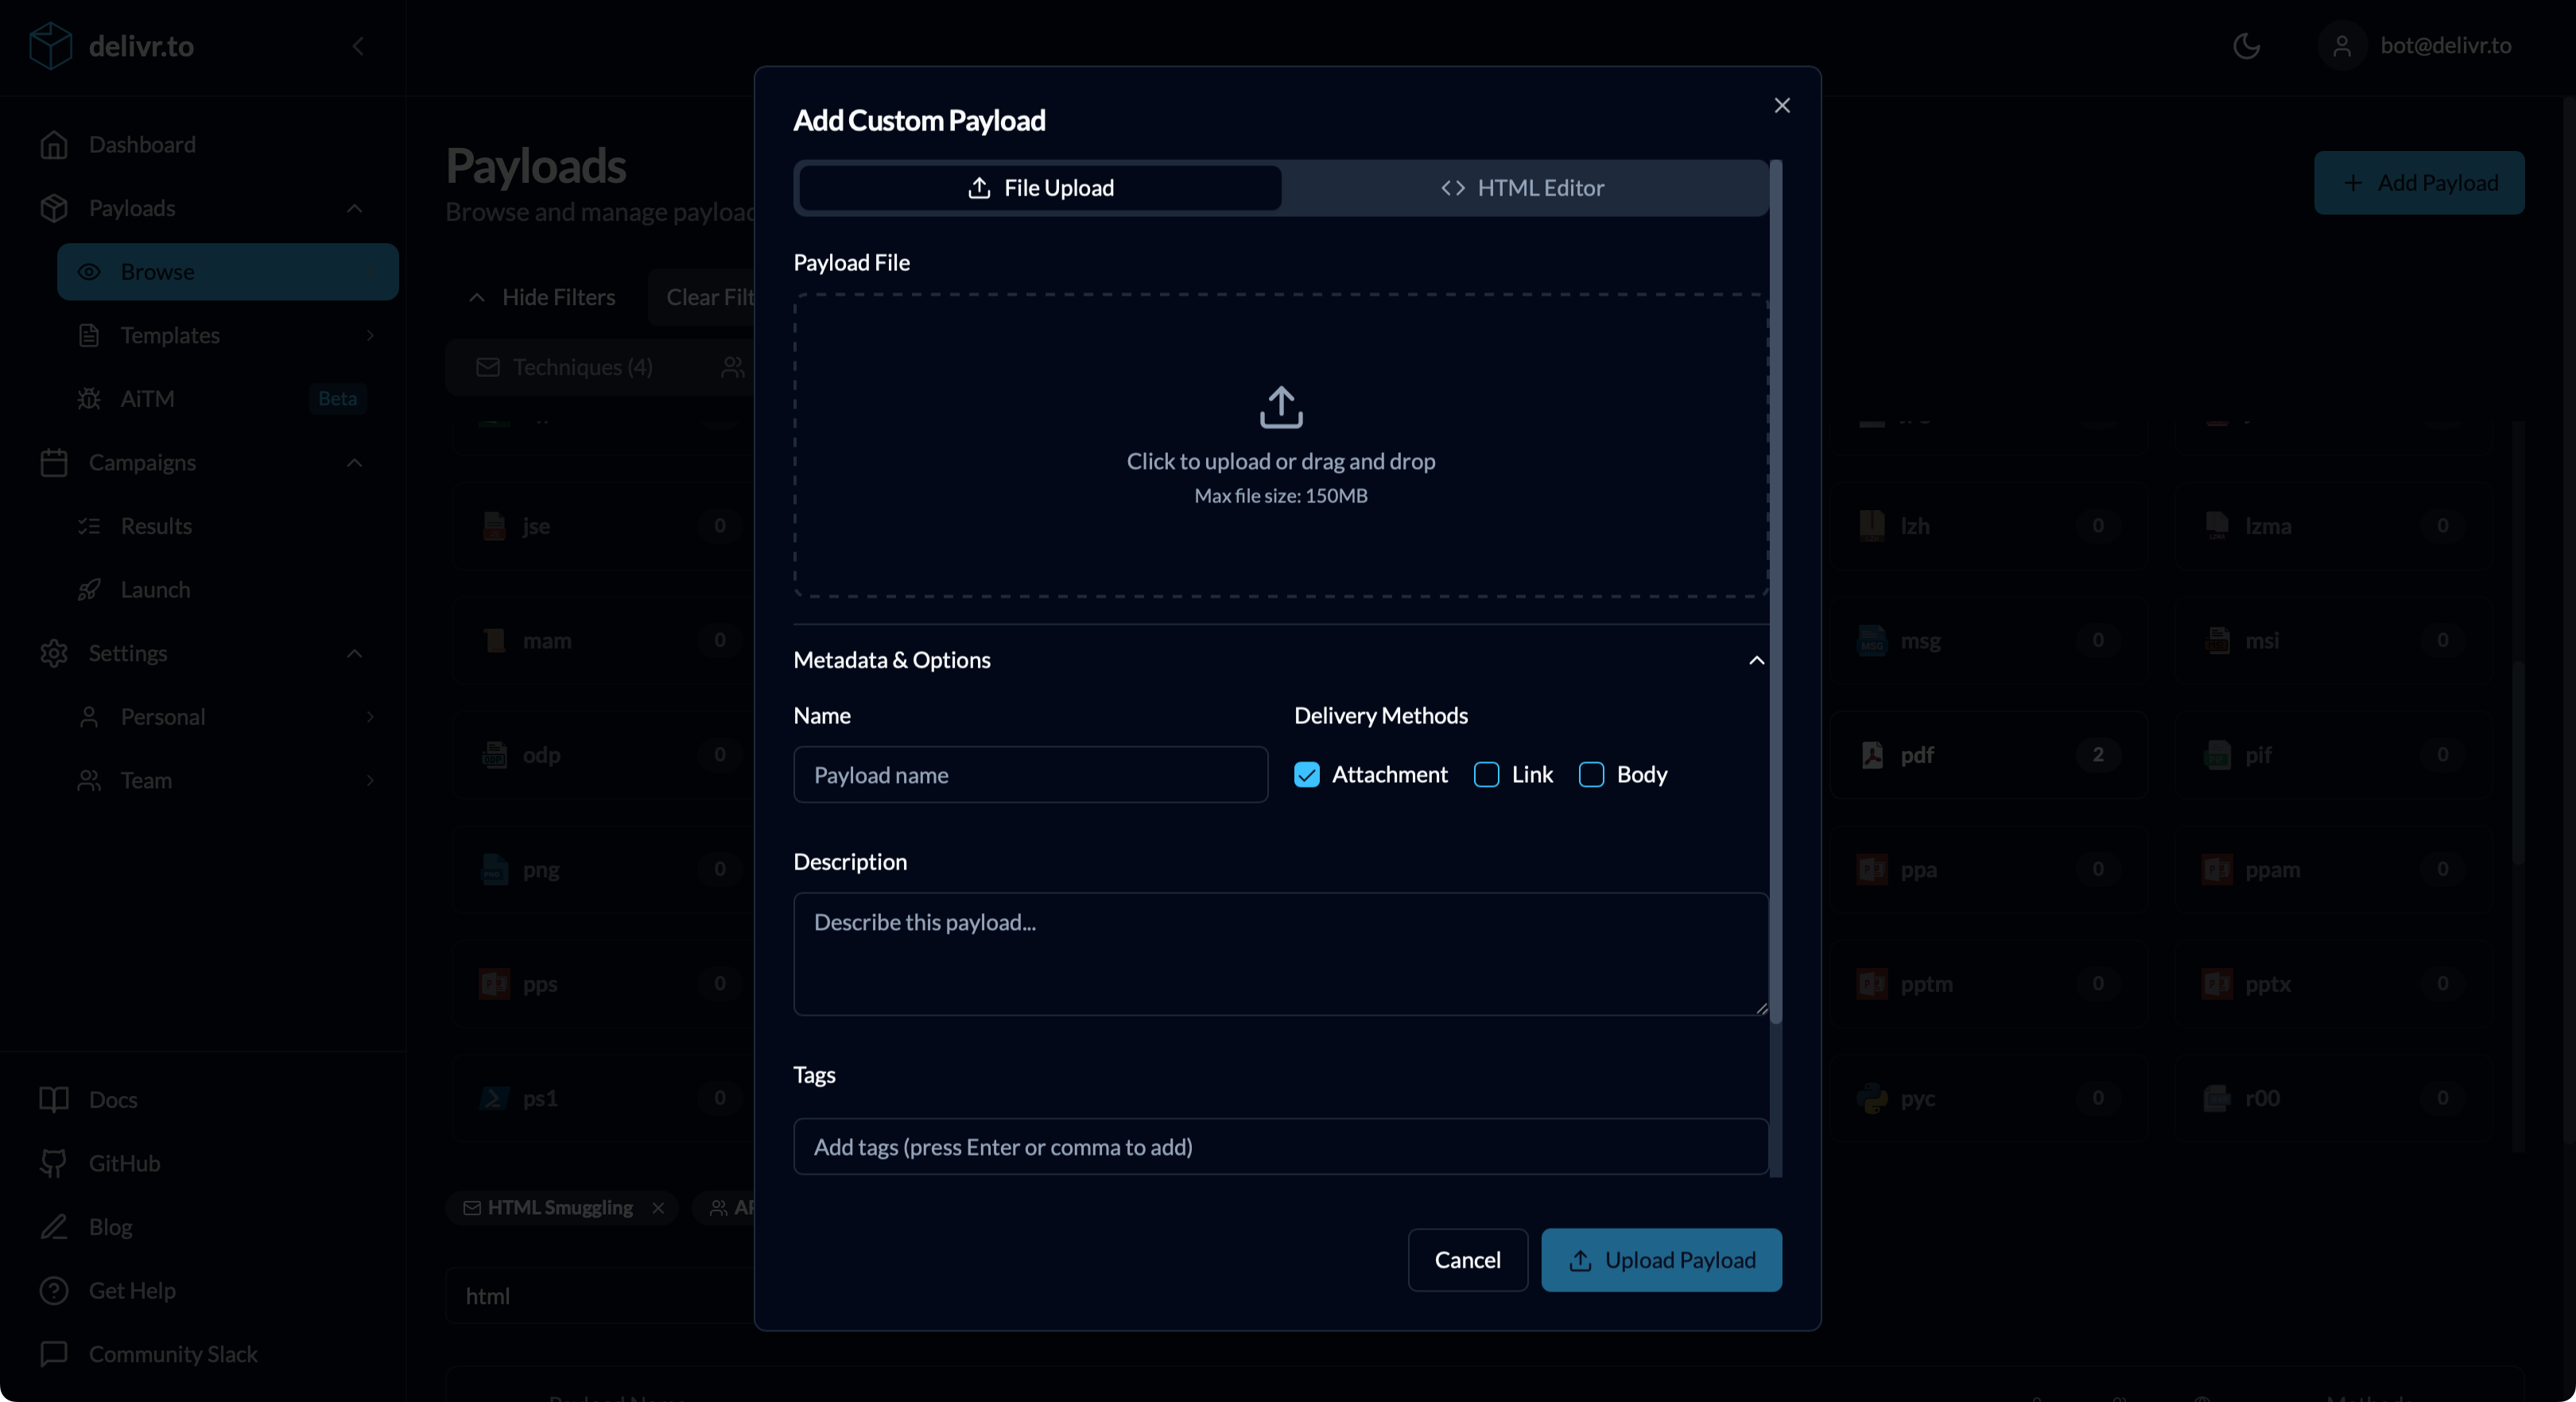Screen dimensions: 2576x1402
Task: Open the Launch section
Action: [x=155, y=589]
